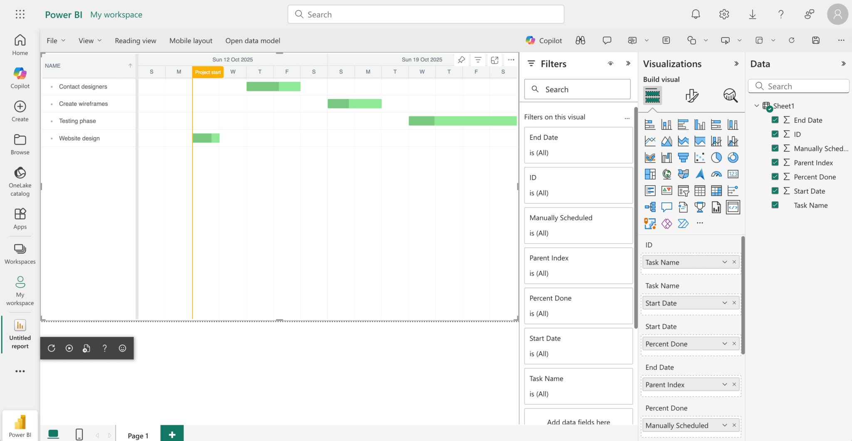The width and height of the screenshot is (852, 441).
Task: Uncheck the End Date field checkbox
Action: click(775, 120)
